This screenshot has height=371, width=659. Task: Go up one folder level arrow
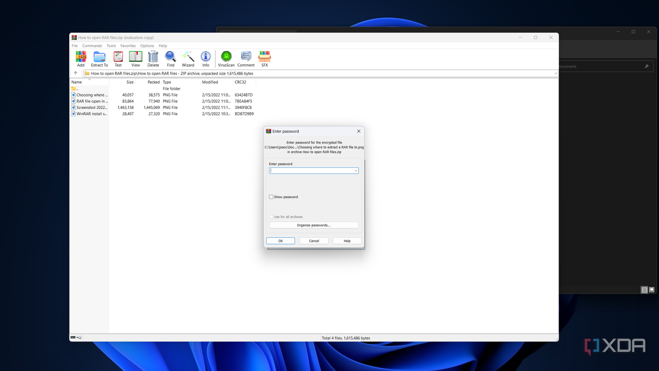pos(75,73)
